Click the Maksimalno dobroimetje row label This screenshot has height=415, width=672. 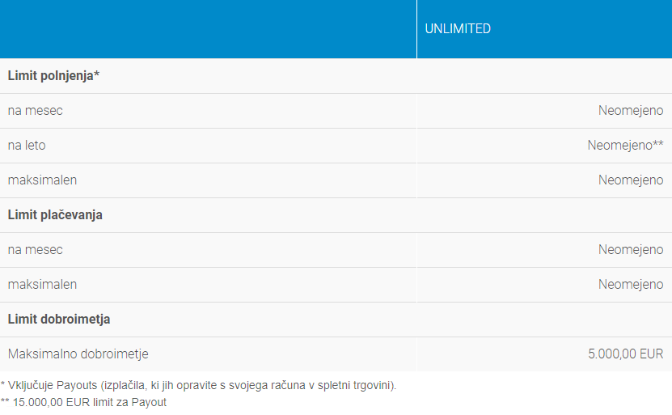[78, 354]
